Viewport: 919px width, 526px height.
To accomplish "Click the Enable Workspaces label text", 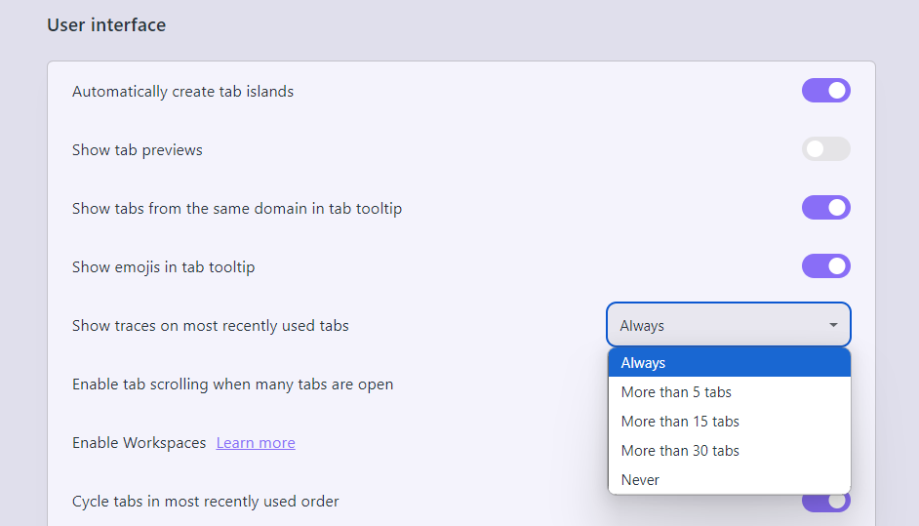I will 139,443.
